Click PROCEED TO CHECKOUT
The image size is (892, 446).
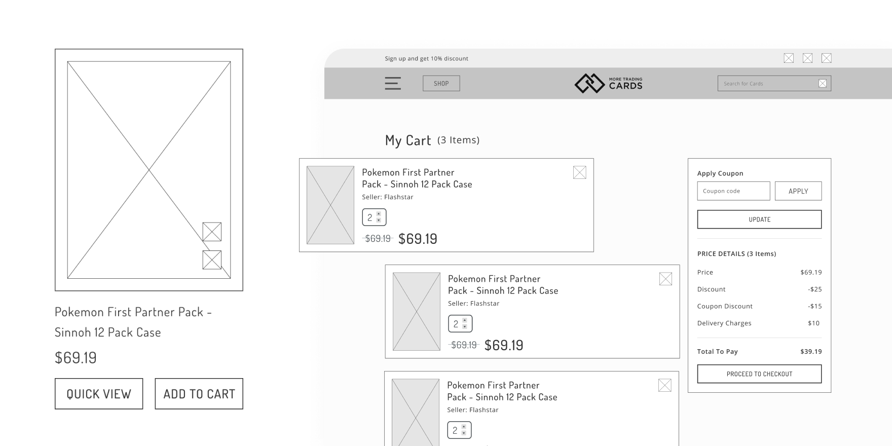(x=759, y=374)
